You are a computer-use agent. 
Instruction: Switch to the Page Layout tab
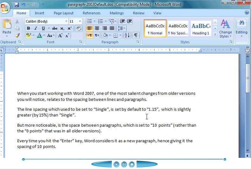point(64,13)
